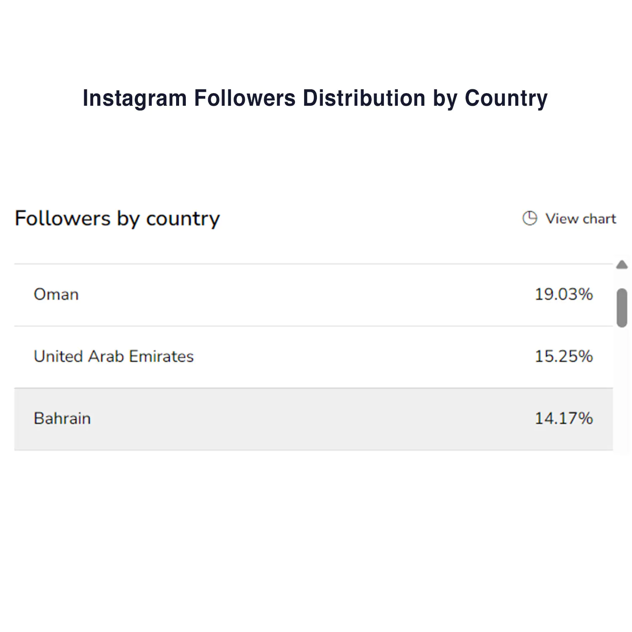Click the empty middle of highlighted Bahrain row
Viewport: 632px width, 632px height.
[312, 419]
